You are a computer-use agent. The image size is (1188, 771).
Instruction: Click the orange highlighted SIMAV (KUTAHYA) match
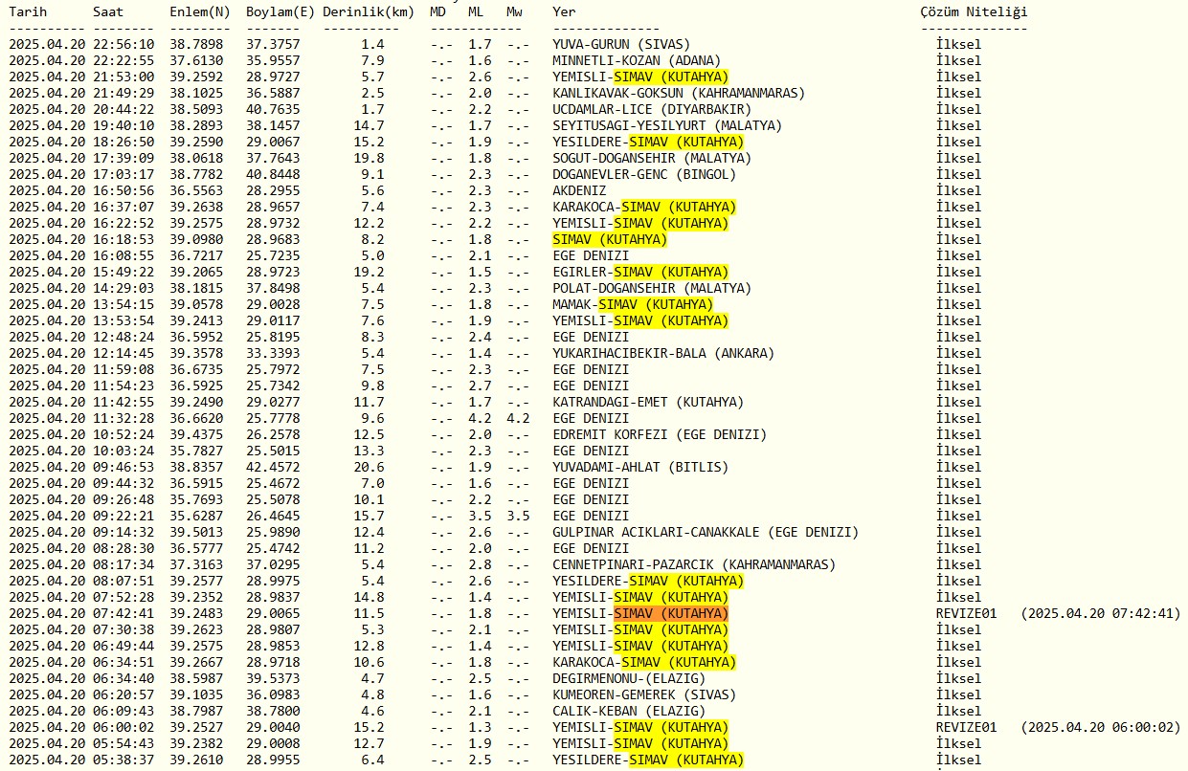(x=671, y=613)
